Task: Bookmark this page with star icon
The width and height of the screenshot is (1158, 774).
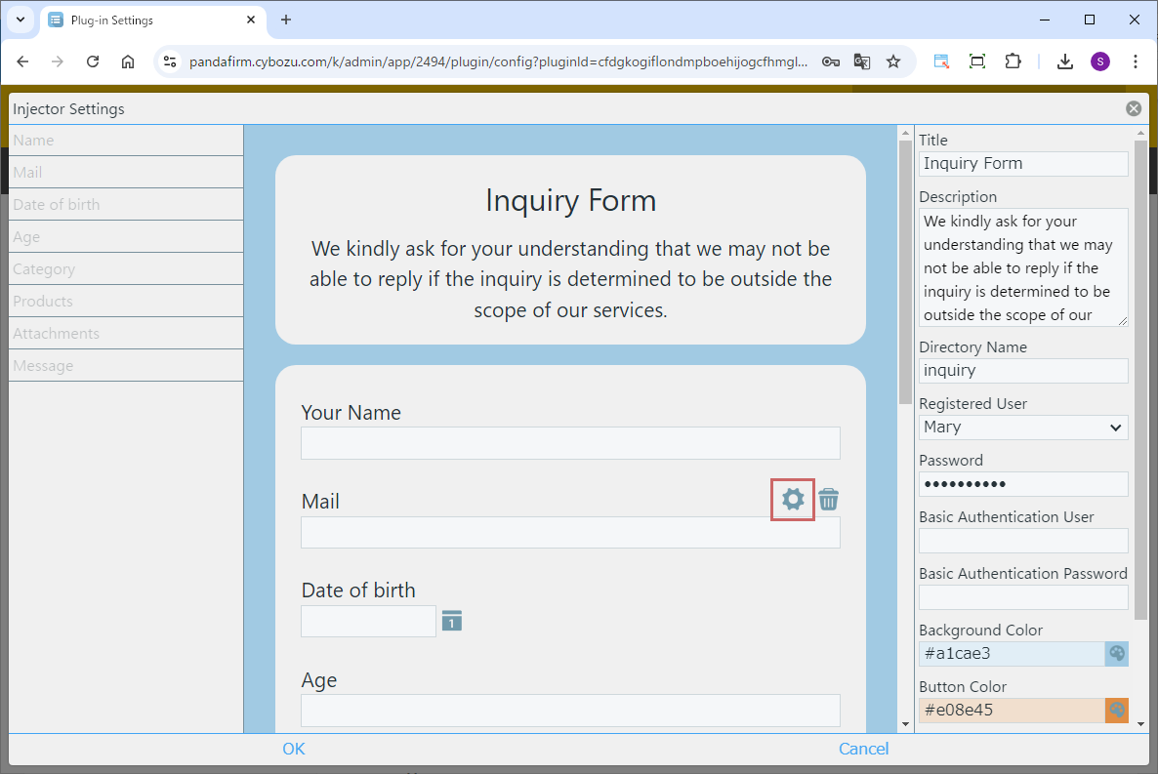Action: pos(892,61)
